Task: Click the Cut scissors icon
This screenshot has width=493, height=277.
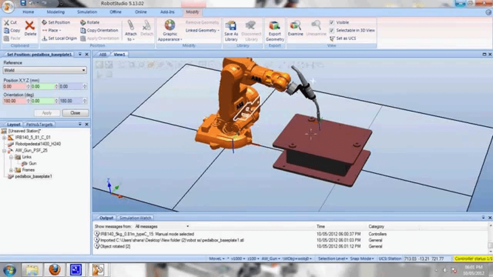Action: 6,23
